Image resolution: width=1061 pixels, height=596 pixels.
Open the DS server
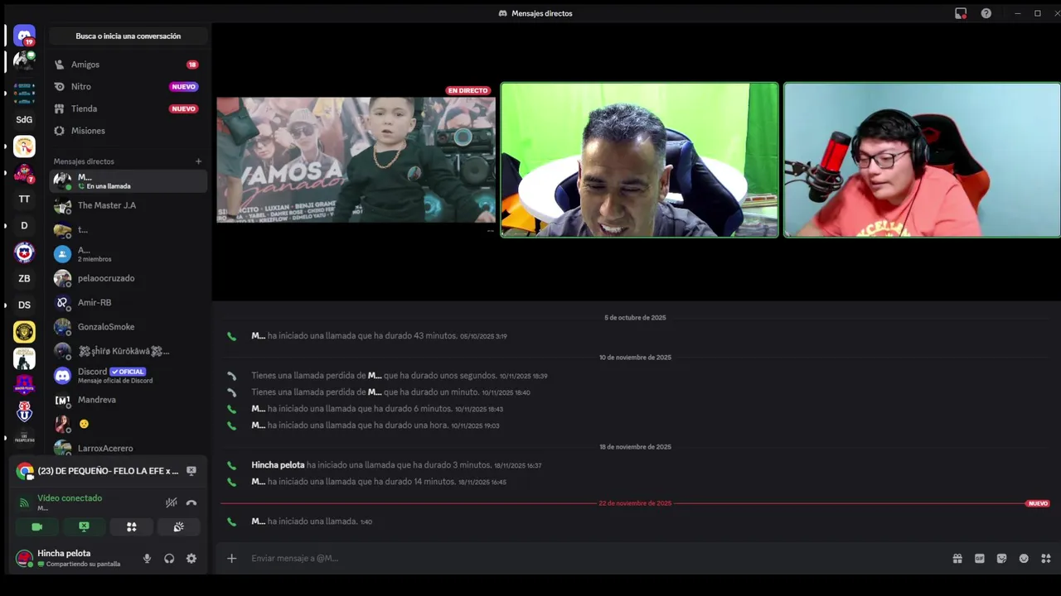[x=24, y=305]
